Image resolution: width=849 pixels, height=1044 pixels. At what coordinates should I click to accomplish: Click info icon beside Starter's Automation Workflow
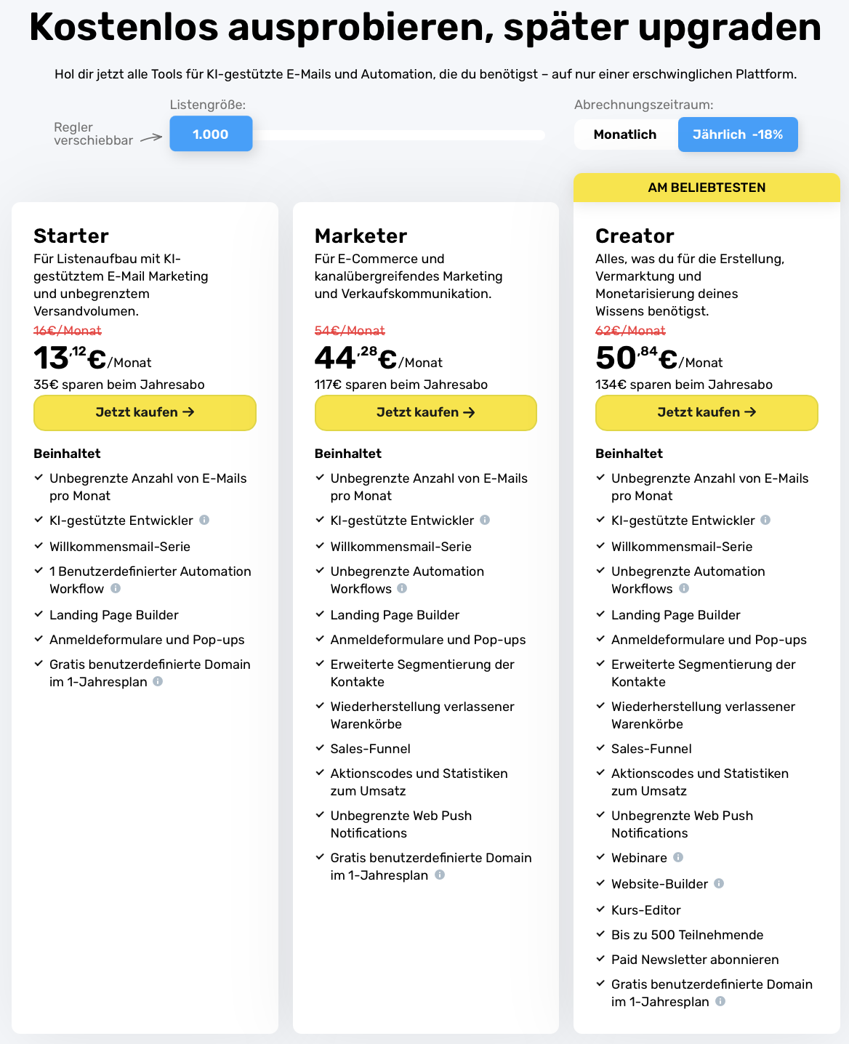[116, 588]
